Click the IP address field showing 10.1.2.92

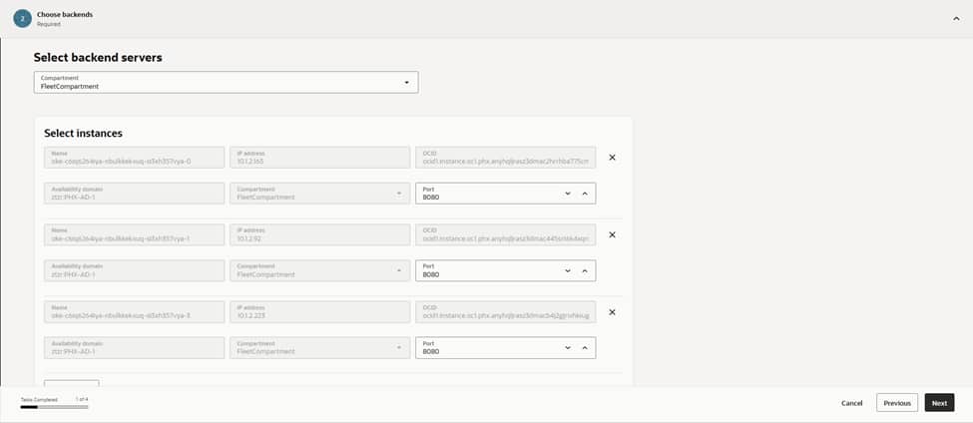coord(319,235)
